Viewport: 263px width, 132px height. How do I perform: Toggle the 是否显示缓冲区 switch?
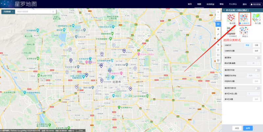click(257, 88)
